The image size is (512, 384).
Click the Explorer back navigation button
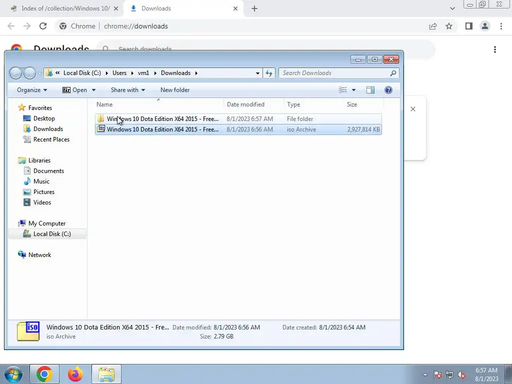pos(15,73)
